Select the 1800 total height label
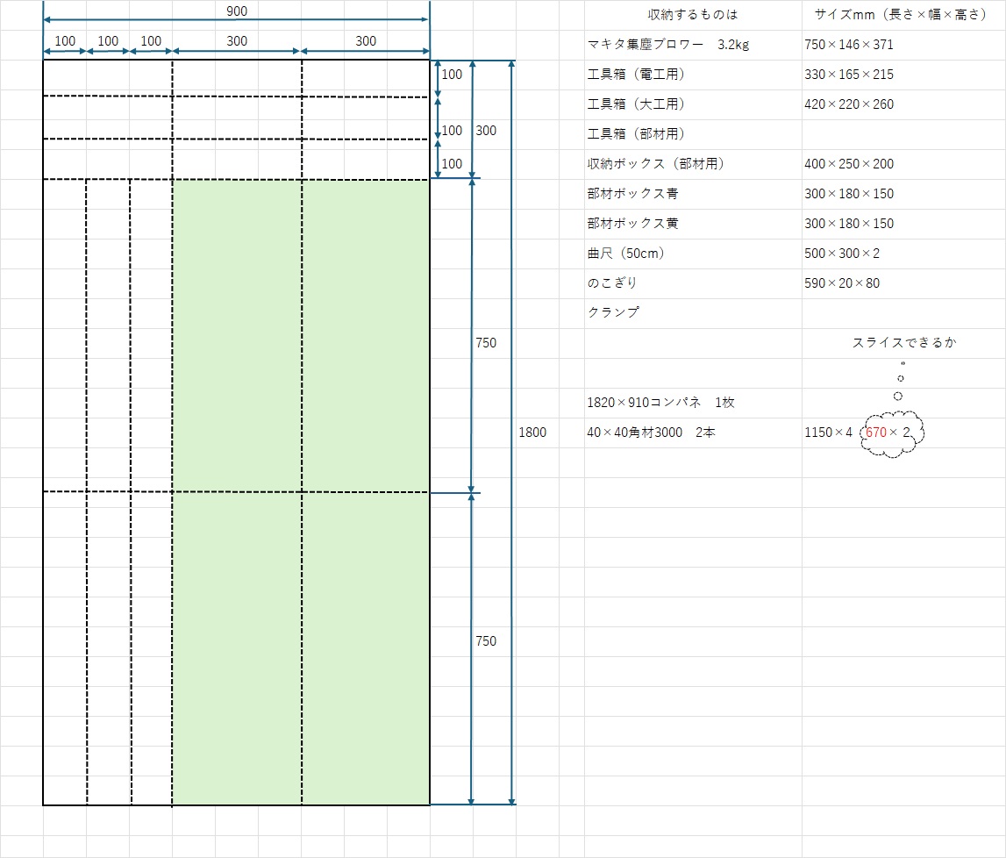Viewport: 1006px width, 858px height. (x=532, y=432)
